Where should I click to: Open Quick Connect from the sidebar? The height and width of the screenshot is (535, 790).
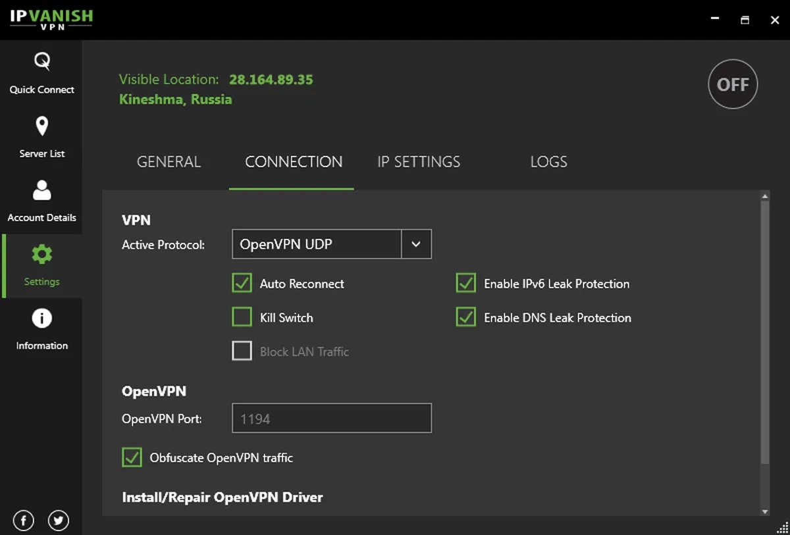[x=41, y=73]
